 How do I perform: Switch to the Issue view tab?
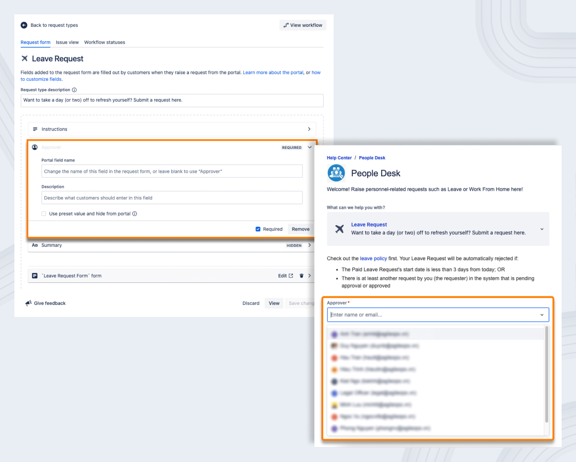click(67, 42)
